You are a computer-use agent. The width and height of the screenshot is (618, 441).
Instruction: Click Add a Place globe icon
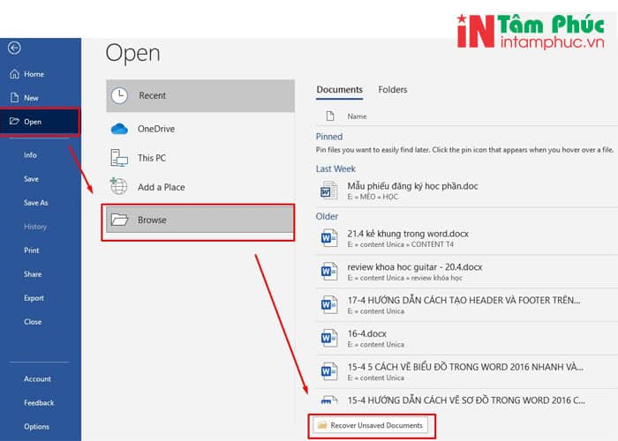pyautogui.click(x=119, y=187)
